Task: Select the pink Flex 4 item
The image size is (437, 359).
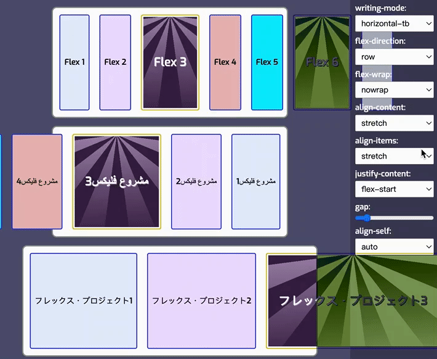Action: coord(225,62)
